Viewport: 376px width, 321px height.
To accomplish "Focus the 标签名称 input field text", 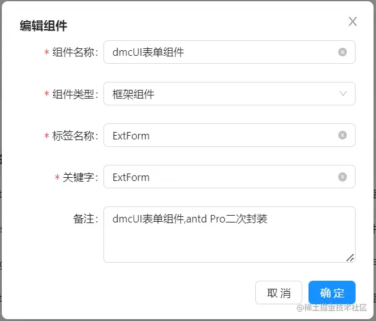I will pos(217,135).
